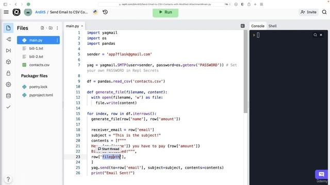Image resolution: width=330 pixels, height=185 pixels.
Task: Switch to the Shell tab
Action: (x=272, y=26)
